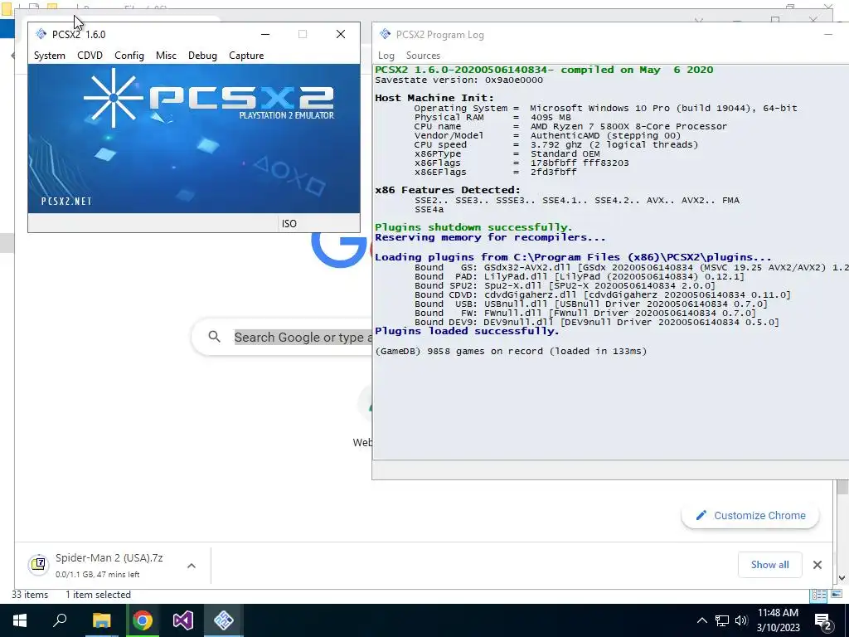Click the pencil icon on Customize Chrome
This screenshot has width=849, height=637.
coord(701,515)
